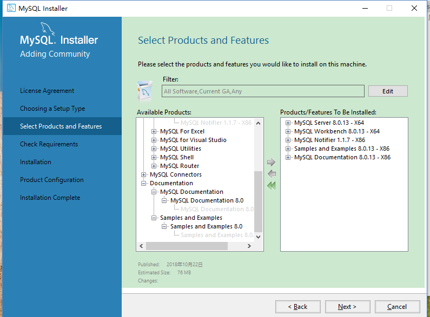Screen dimensions: 430x317
Task: Click the right arrow to add product
Action: [x=271, y=162]
